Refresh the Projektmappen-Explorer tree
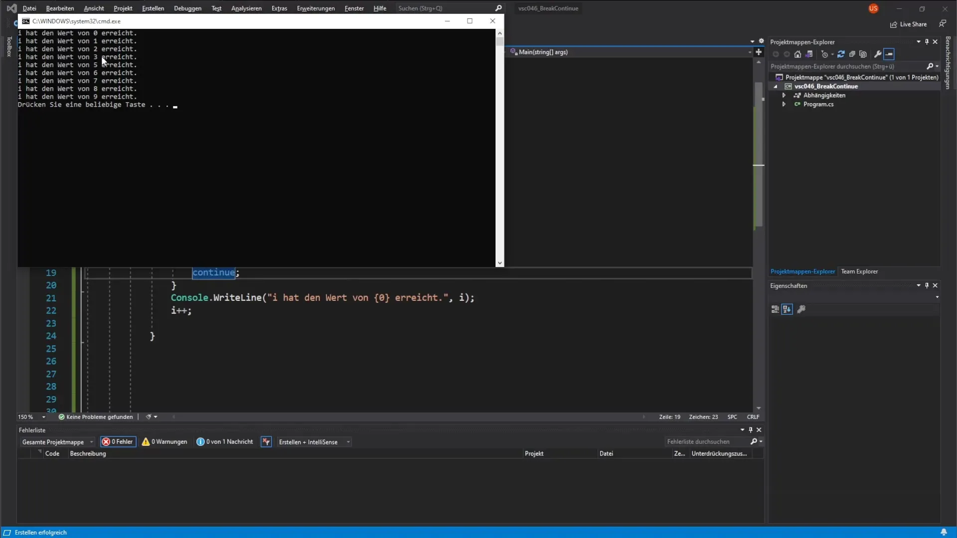This screenshot has height=538, width=957. (841, 54)
